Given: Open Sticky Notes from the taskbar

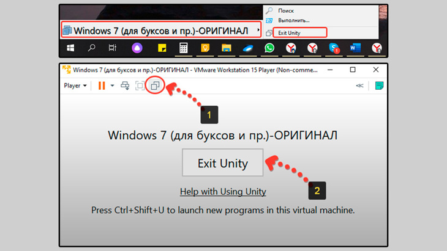Looking at the screenshot, I should pyautogui.click(x=162, y=48).
